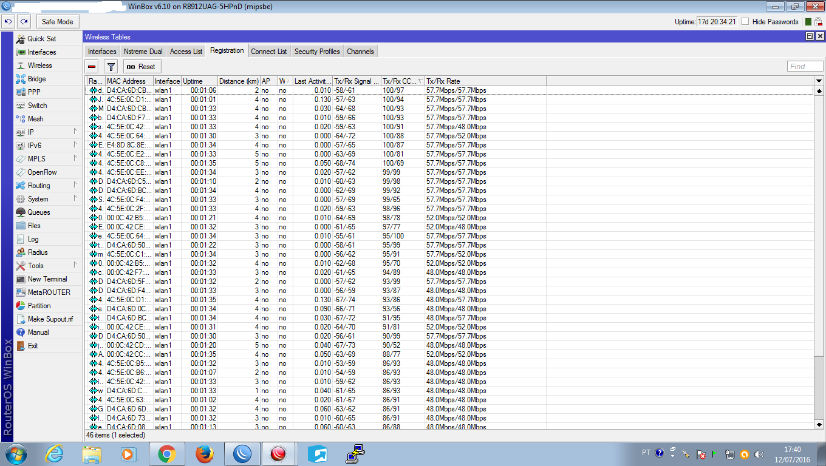Open the Security Profiles tab
Image resolution: width=826 pixels, height=466 pixels.
coord(317,52)
